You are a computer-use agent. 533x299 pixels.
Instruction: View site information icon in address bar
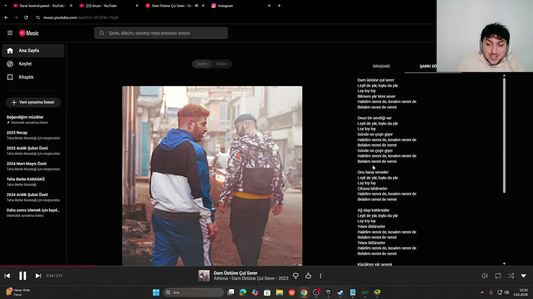coord(38,17)
